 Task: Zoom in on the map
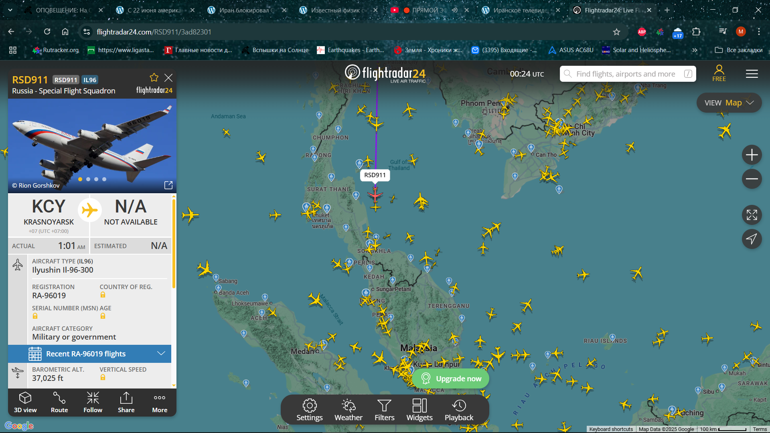(x=752, y=155)
